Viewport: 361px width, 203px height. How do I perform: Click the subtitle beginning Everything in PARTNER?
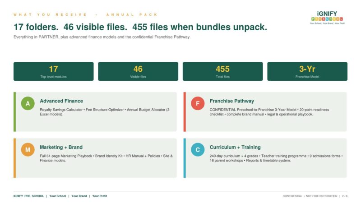coord(102,37)
